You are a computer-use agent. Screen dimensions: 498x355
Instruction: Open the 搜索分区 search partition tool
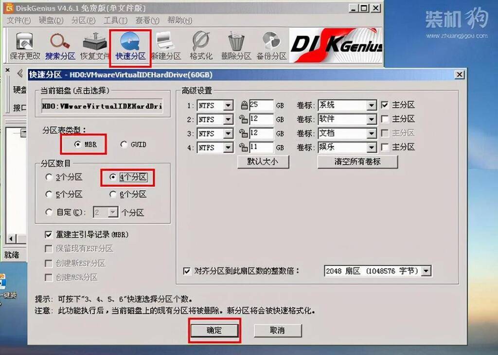click(60, 46)
